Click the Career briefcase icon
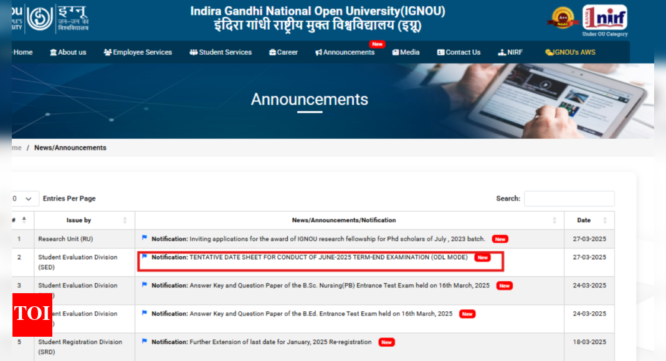Viewport: 666px width, 361px height. click(272, 52)
